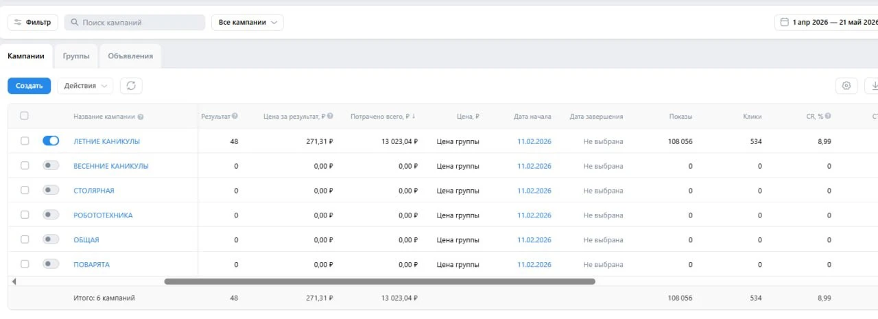Click the download export icon
Screen dimensions: 878x319
873,86
